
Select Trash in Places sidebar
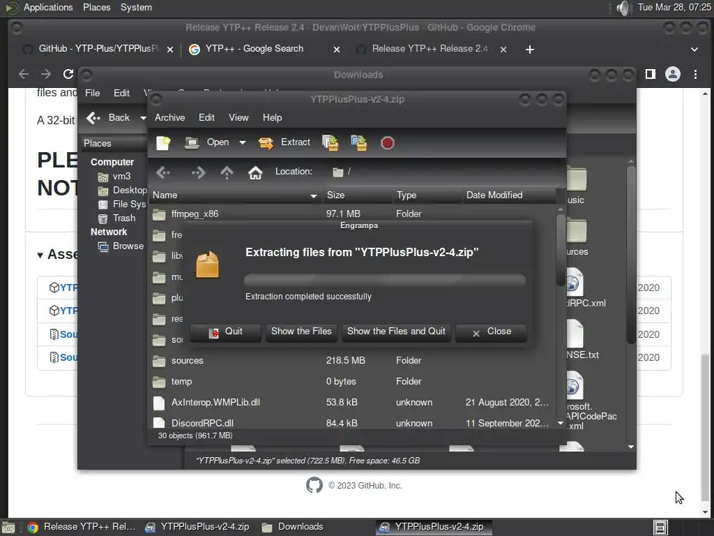(x=117, y=218)
